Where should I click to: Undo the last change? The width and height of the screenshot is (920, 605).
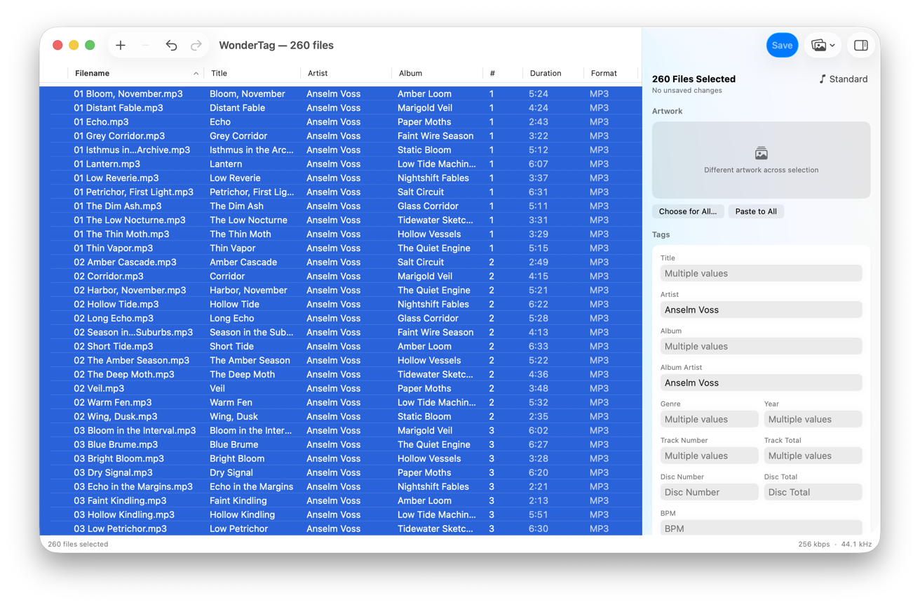point(171,46)
